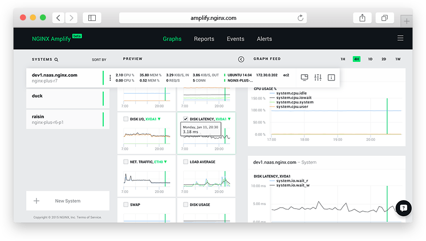426x241 pixels.
Task: Open the dashboard monitor icon for dev1
Action: pos(304,78)
